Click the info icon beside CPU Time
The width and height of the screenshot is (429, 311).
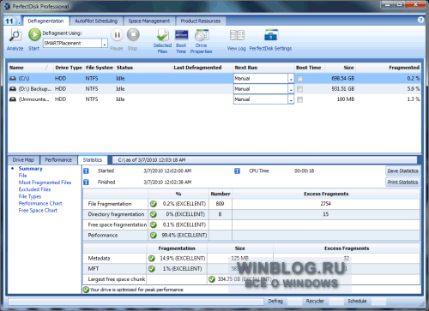[237, 170]
